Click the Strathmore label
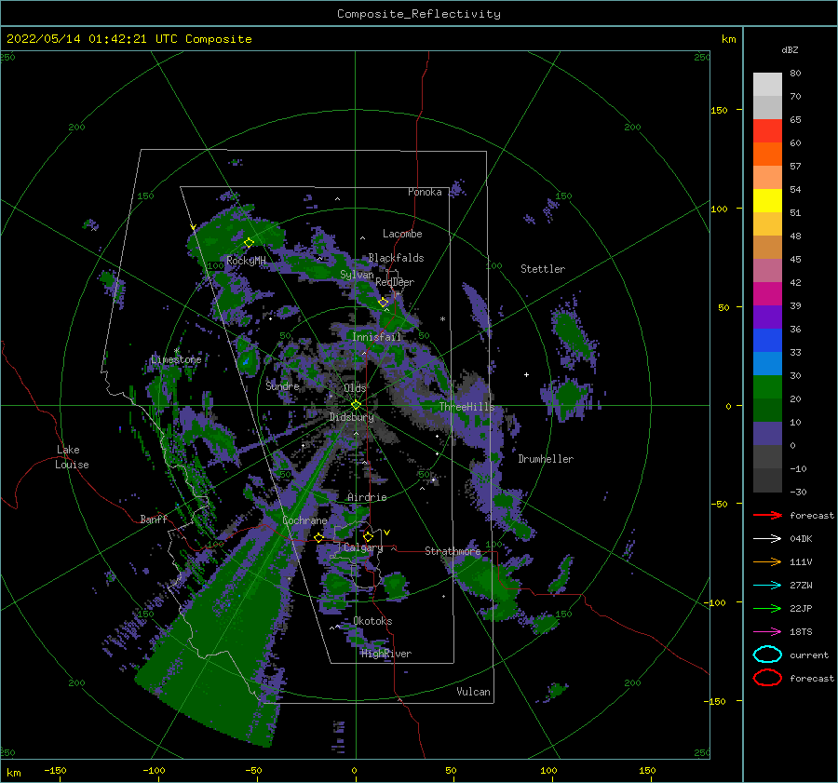The width and height of the screenshot is (838, 783). pos(453,551)
